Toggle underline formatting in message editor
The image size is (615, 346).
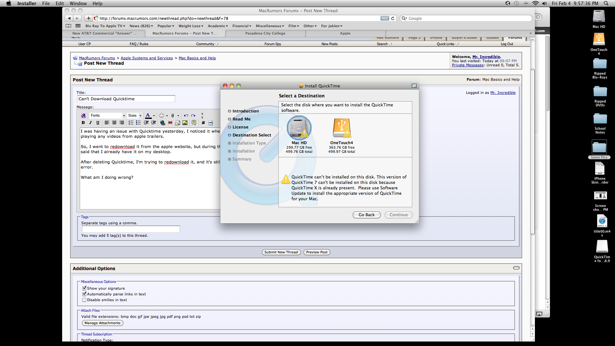tap(98, 123)
